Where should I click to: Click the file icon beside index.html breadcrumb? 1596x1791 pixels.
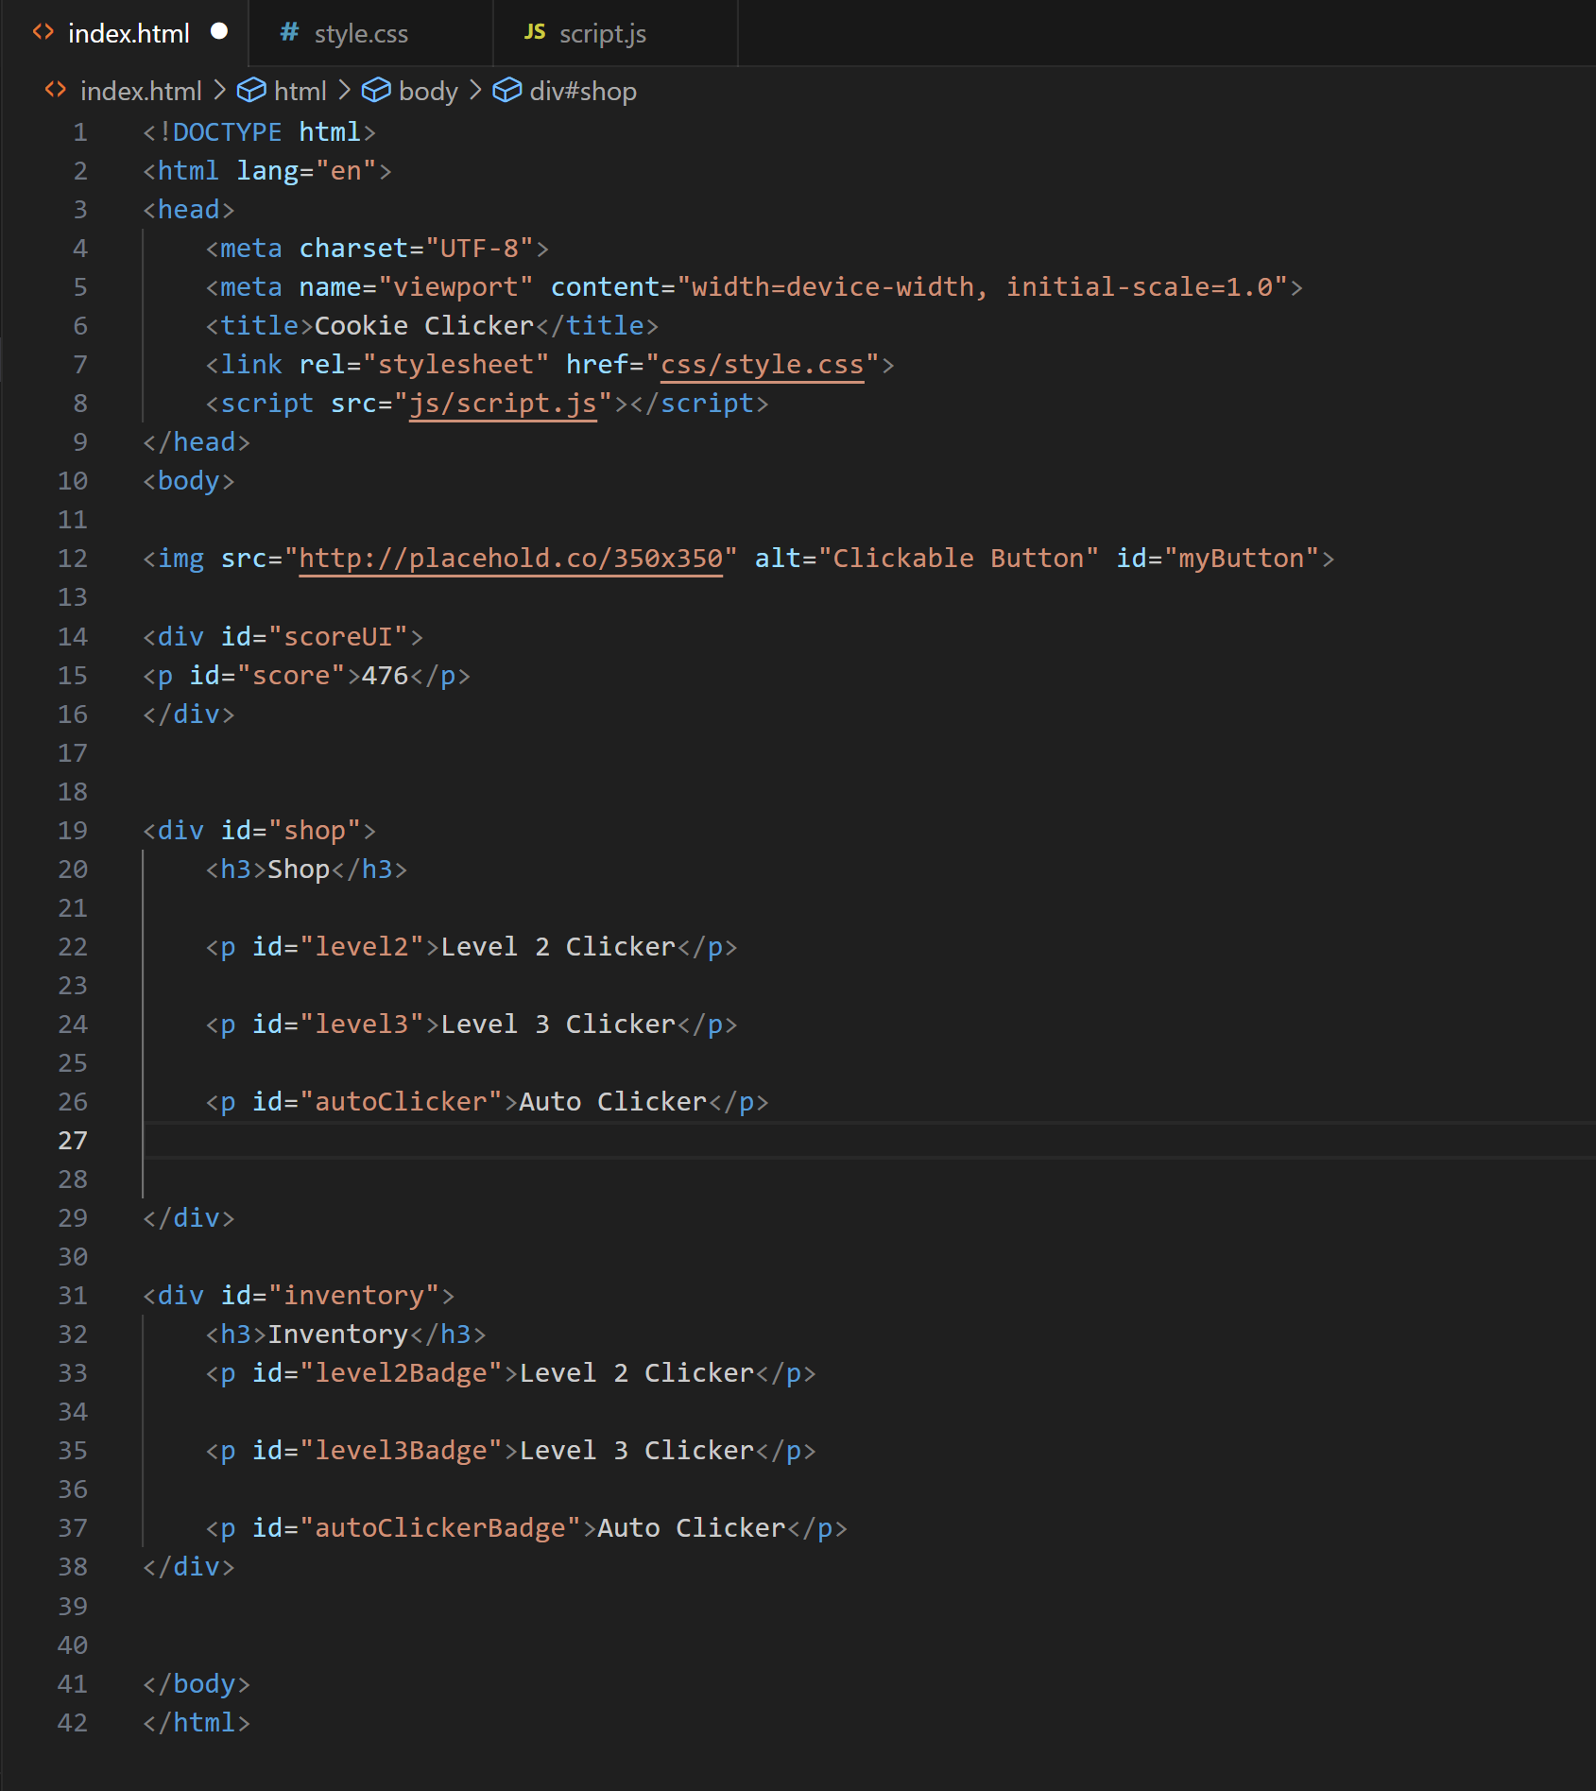tap(56, 90)
